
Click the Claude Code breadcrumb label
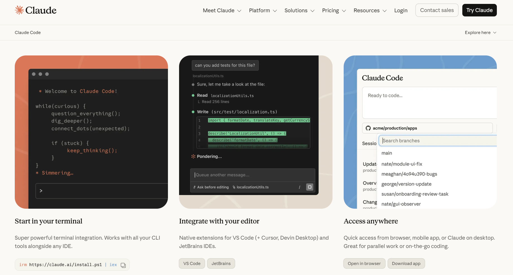click(28, 33)
